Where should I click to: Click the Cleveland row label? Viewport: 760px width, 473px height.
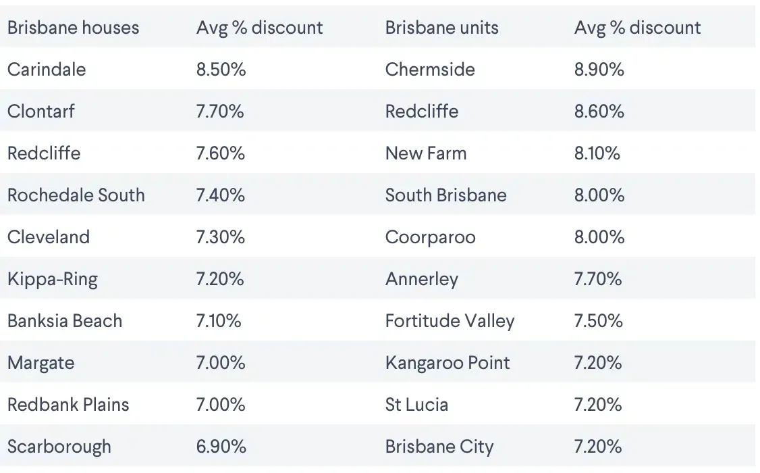coord(48,237)
